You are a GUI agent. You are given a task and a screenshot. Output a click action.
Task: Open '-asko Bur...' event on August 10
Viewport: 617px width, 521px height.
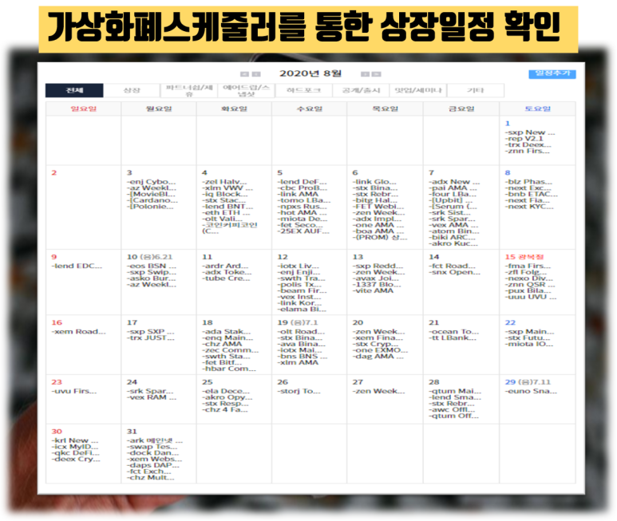coord(151,278)
